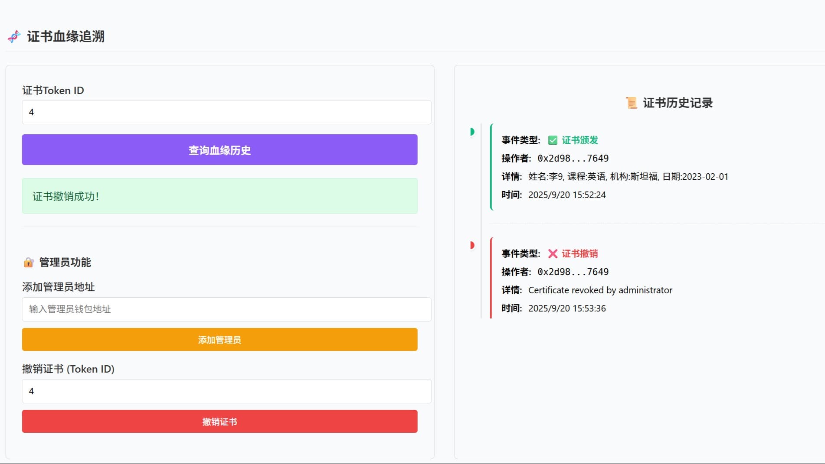Click the DNA icon beside 证书血缘追溯 title
Image resolution: width=825 pixels, height=464 pixels.
coord(14,37)
